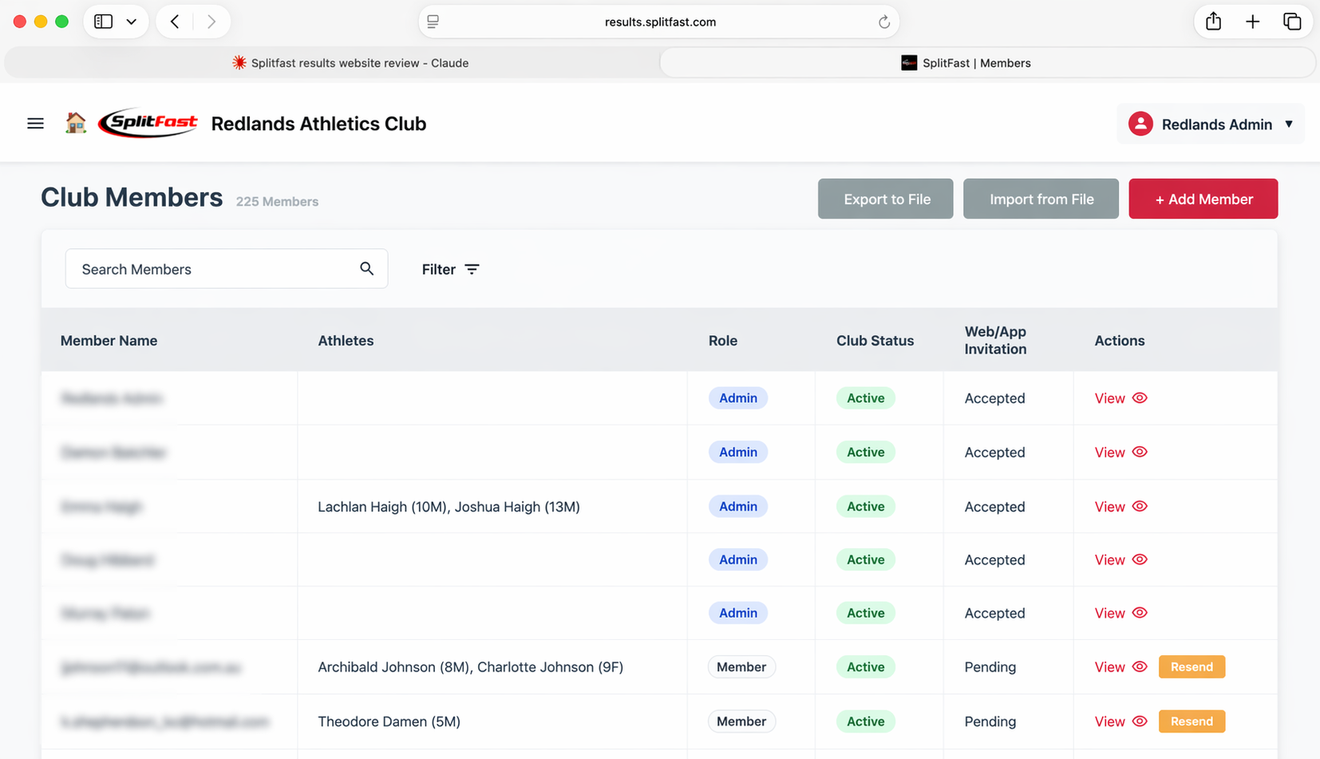Resend the pending invitation for Archibald Johnson's member

point(1192,666)
